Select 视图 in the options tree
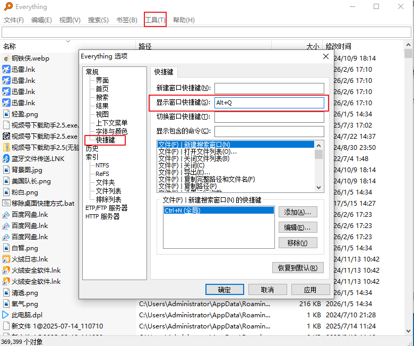The height and width of the screenshot is (346, 414). (102, 114)
